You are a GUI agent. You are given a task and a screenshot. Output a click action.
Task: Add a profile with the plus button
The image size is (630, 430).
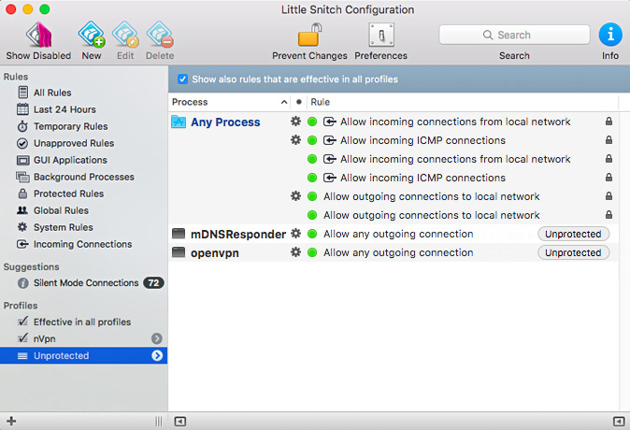click(x=11, y=422)
